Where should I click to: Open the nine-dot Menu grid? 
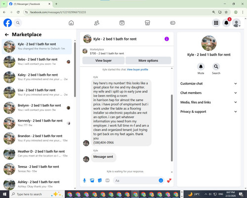pyautogui.click(x=216, y=23)
